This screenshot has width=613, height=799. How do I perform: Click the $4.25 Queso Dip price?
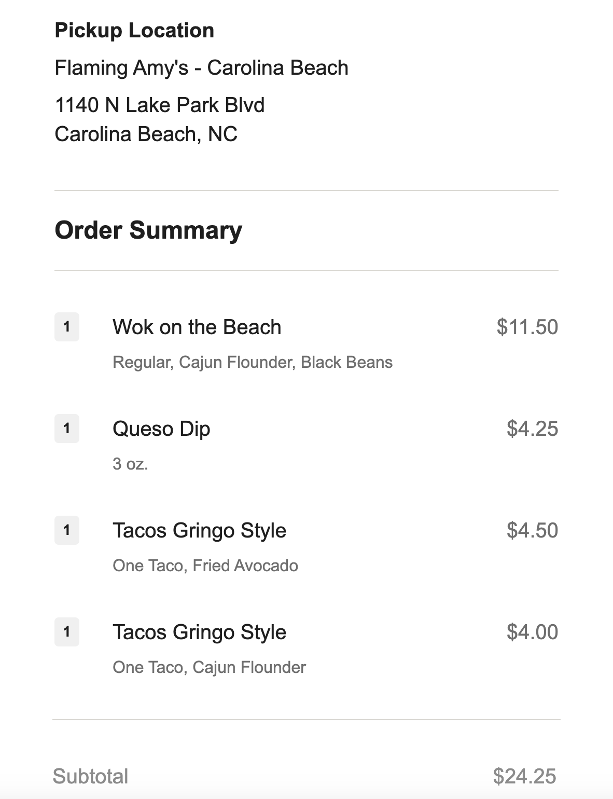[532, 429]
